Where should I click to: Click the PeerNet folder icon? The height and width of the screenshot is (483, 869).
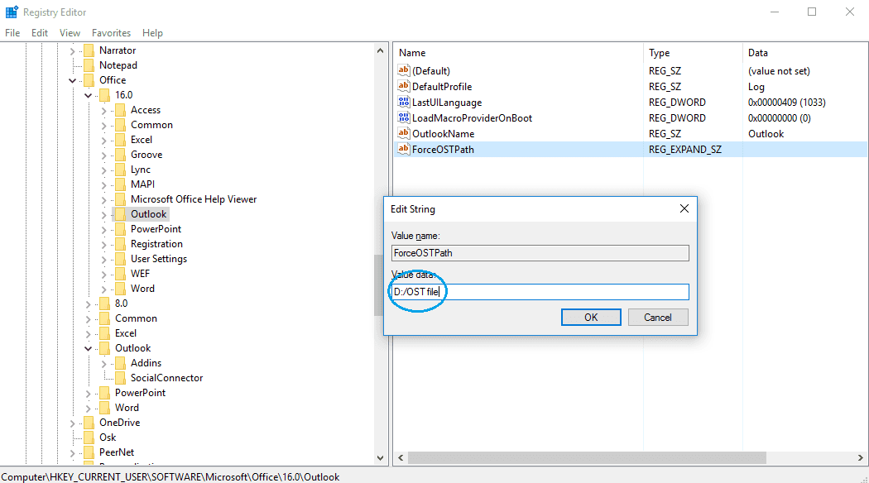[x=89, y=452]
